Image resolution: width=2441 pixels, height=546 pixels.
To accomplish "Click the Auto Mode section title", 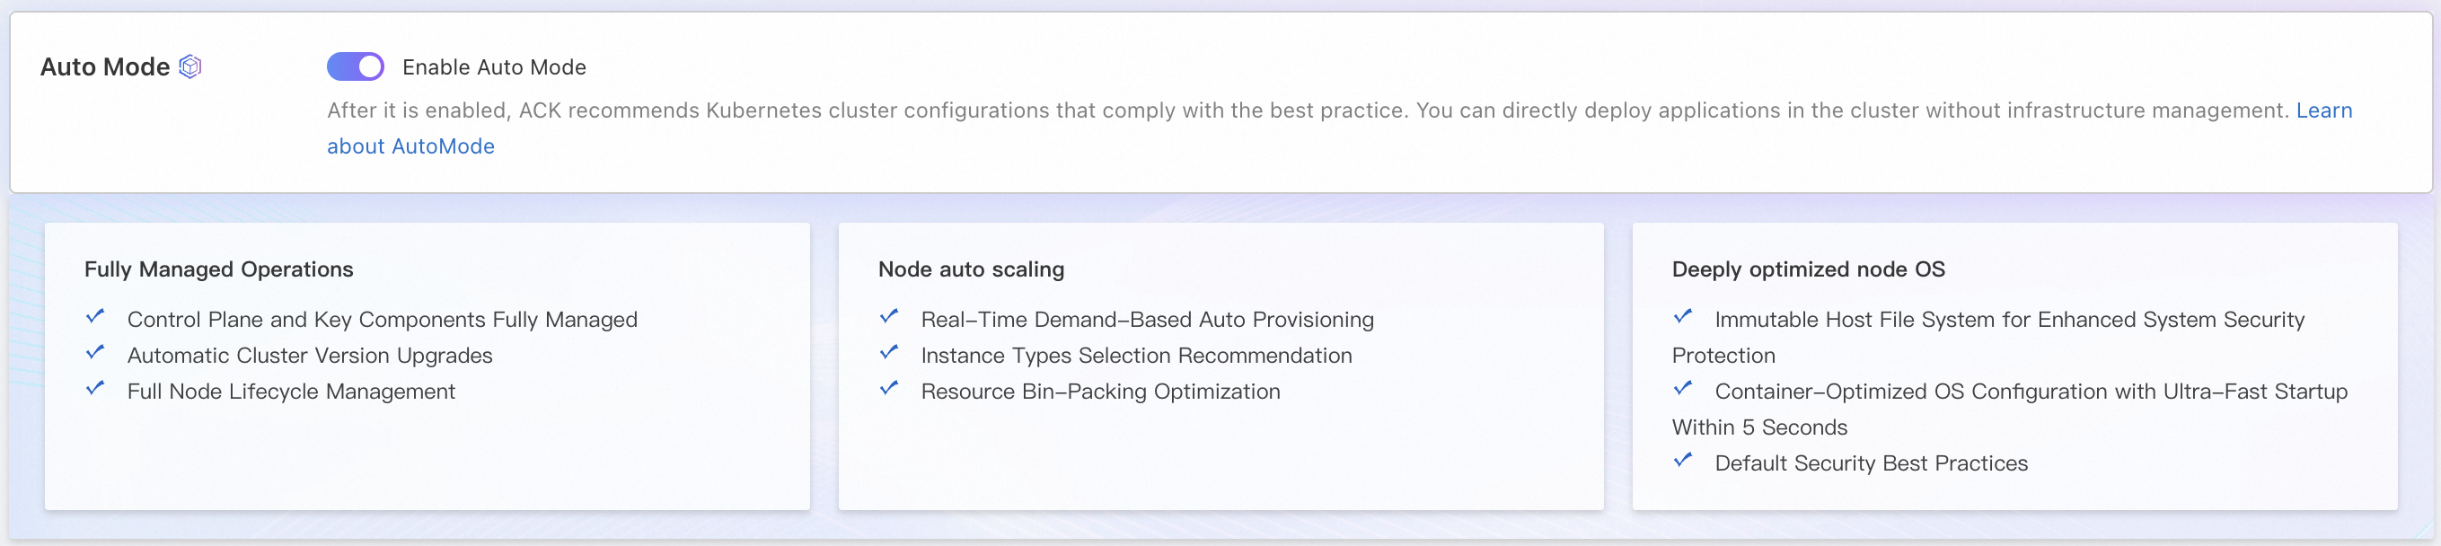I will (105, 67).
